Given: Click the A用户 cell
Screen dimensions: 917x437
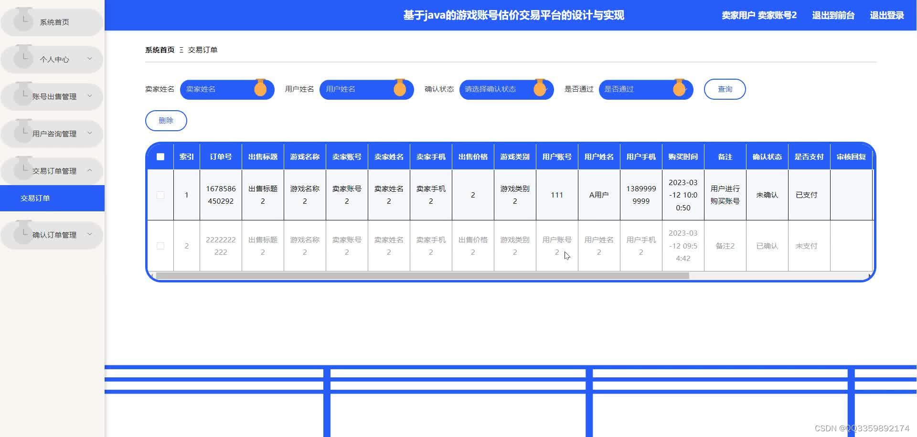Looking at the screenshot, I should 599,195.
